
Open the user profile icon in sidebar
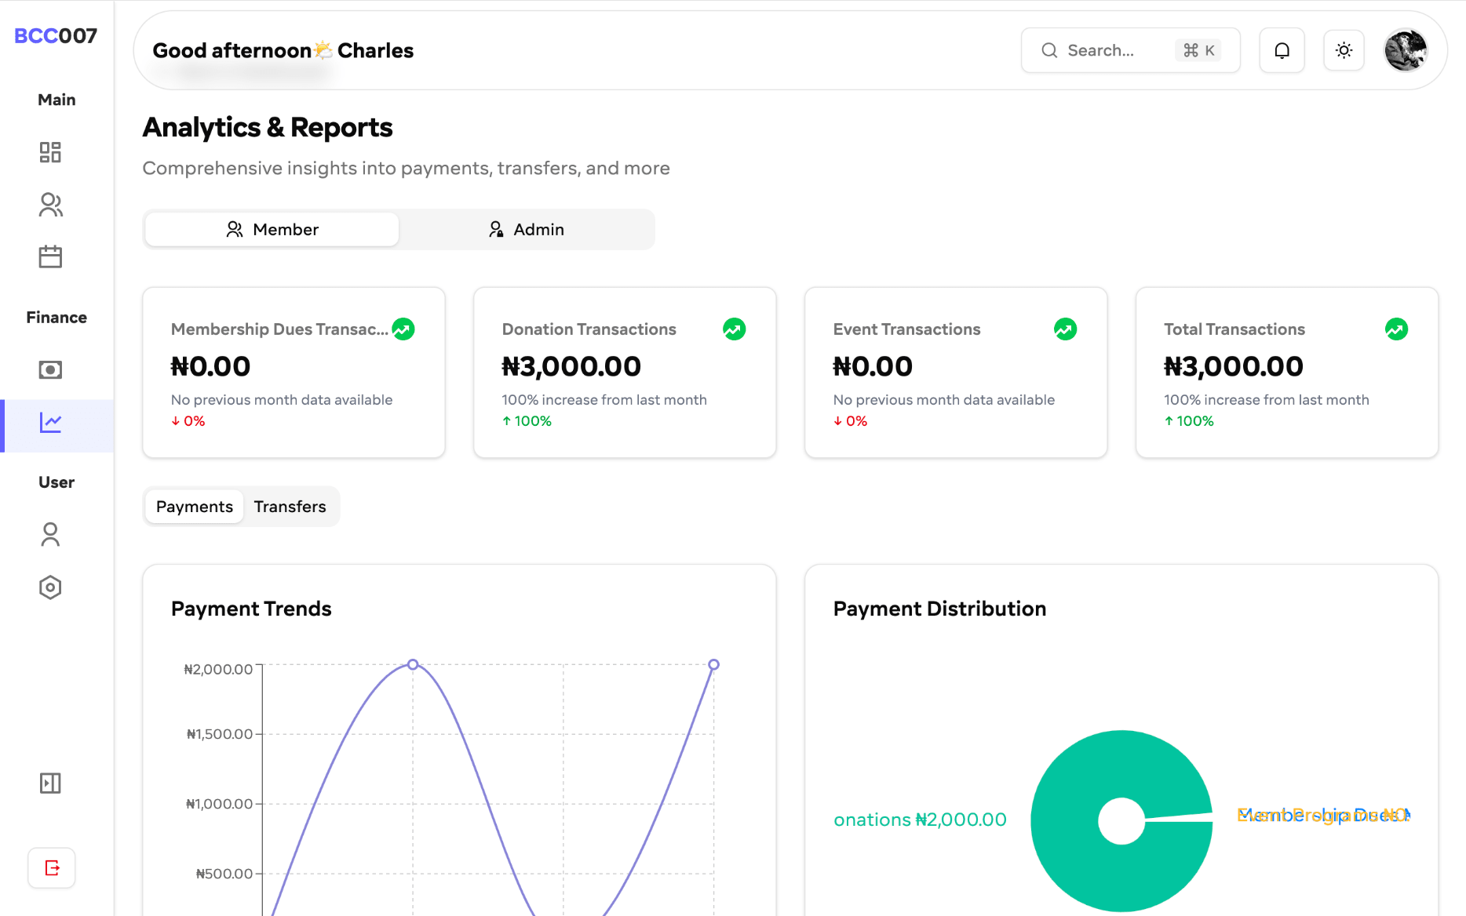point(50,534)
